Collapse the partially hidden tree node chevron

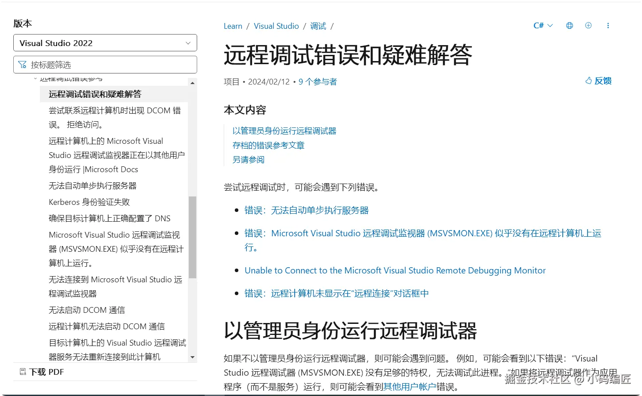pos(35,79)
